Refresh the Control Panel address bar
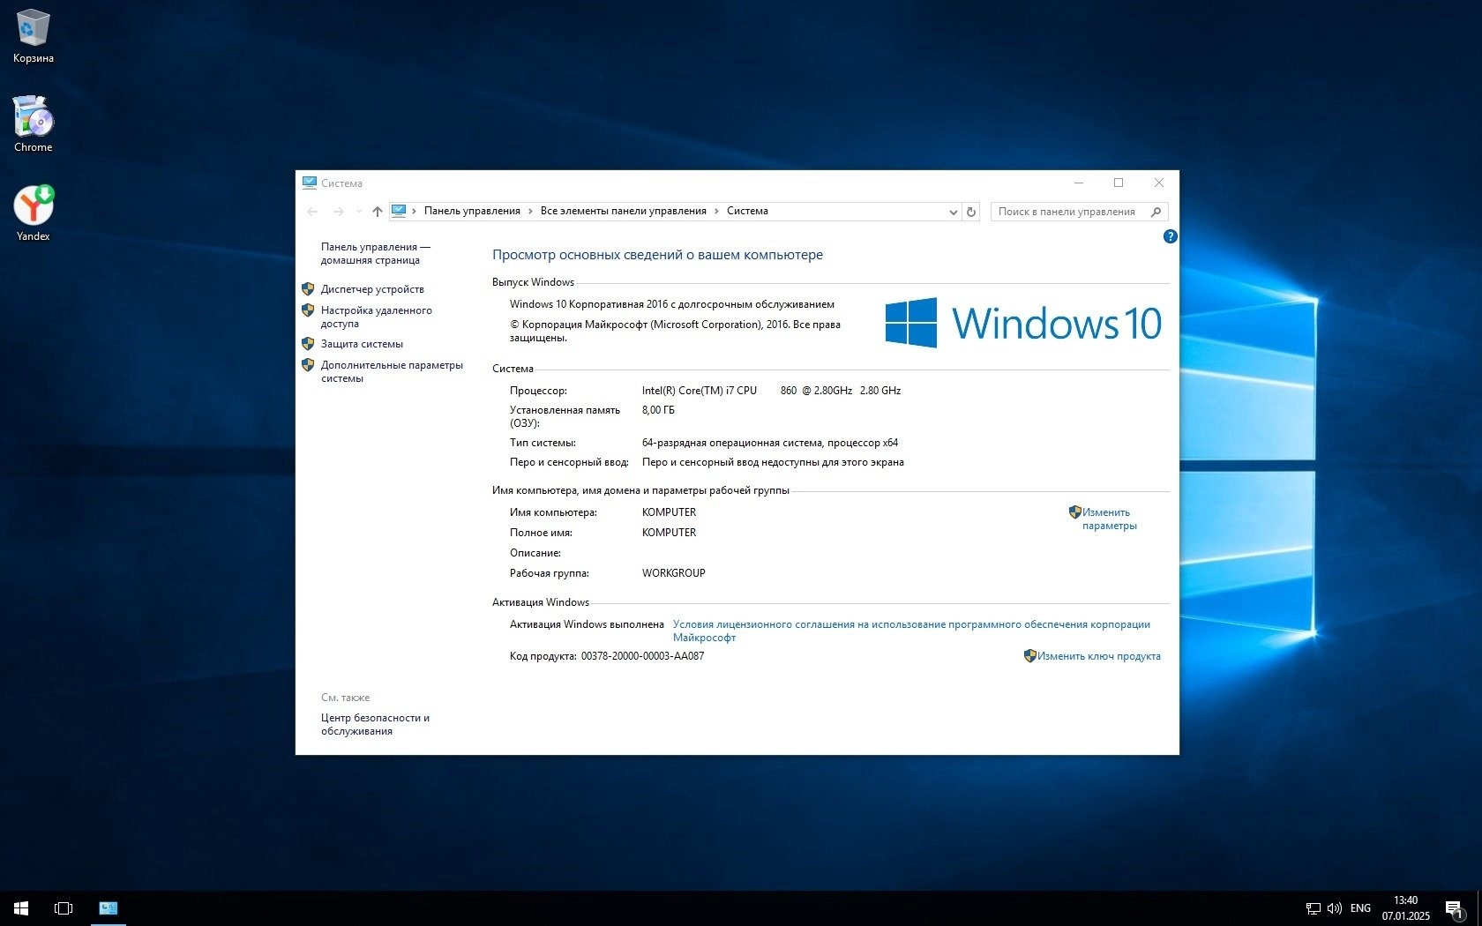The image size is (1482, 926). 971,212
